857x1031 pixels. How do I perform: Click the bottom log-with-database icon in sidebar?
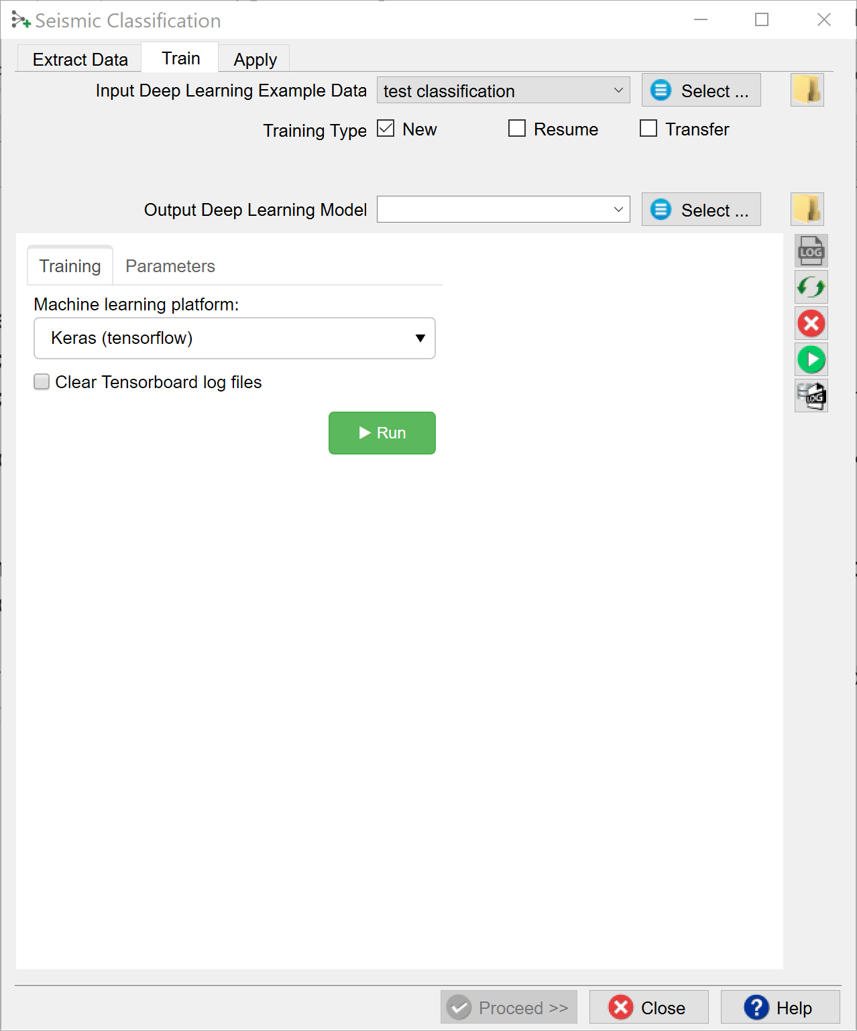point(811,396)
